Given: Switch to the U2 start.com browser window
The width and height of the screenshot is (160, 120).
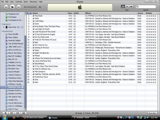Looking at the screenshot, I should click(x=34, y=118).
